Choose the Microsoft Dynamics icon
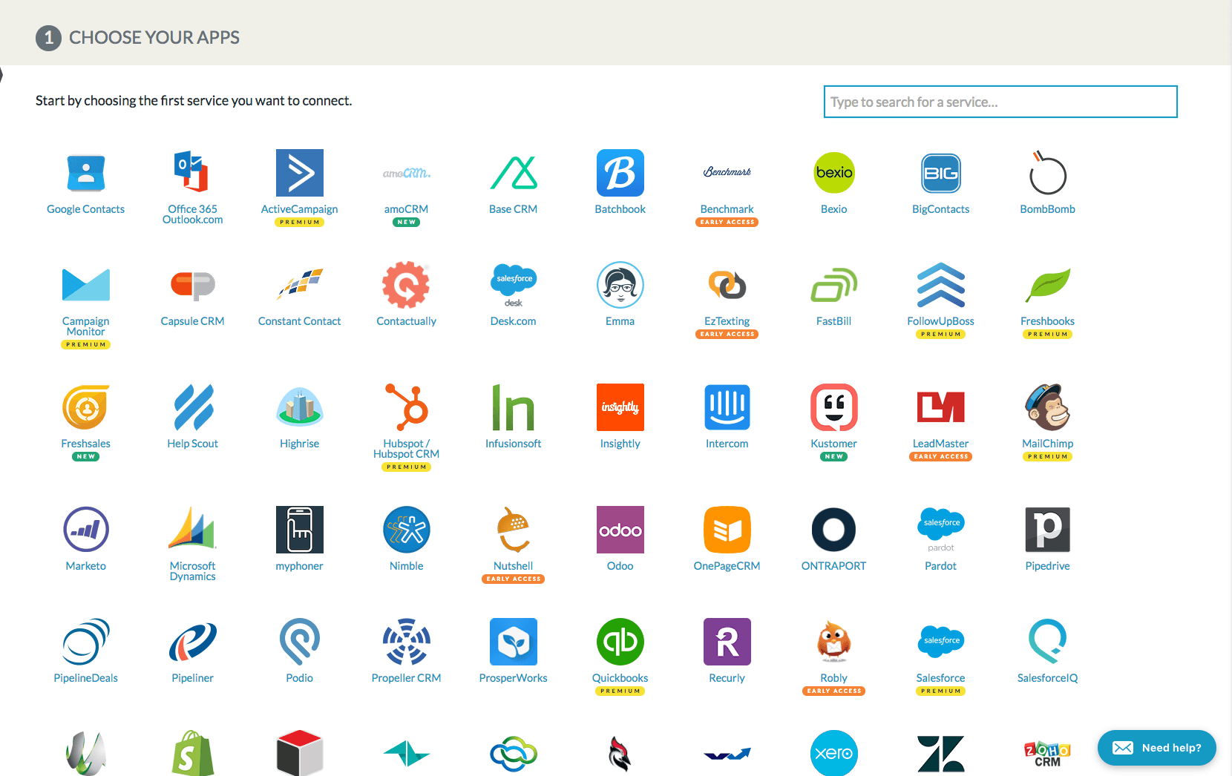1232x776 pixels. (192, 527)
